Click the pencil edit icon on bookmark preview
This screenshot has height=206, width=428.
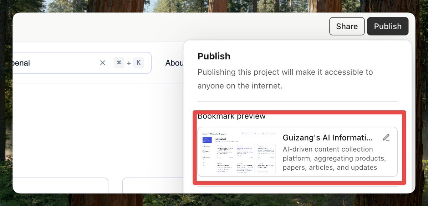click(386, 137)
